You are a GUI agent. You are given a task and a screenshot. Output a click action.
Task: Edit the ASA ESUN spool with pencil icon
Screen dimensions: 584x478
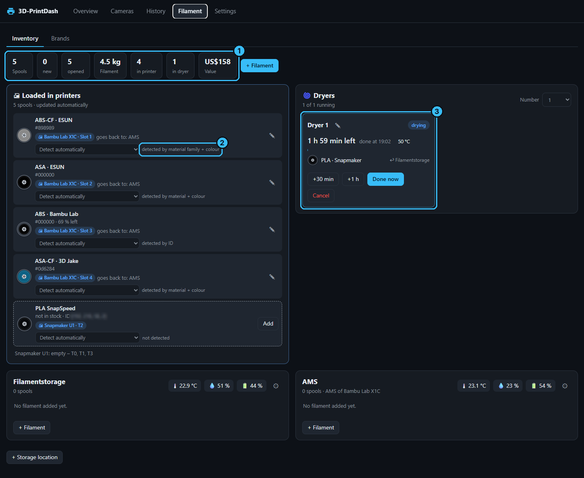(x=272, y=183)
